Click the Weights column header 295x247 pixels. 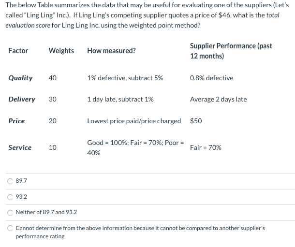pyautogui.click(x=61, y=51)
